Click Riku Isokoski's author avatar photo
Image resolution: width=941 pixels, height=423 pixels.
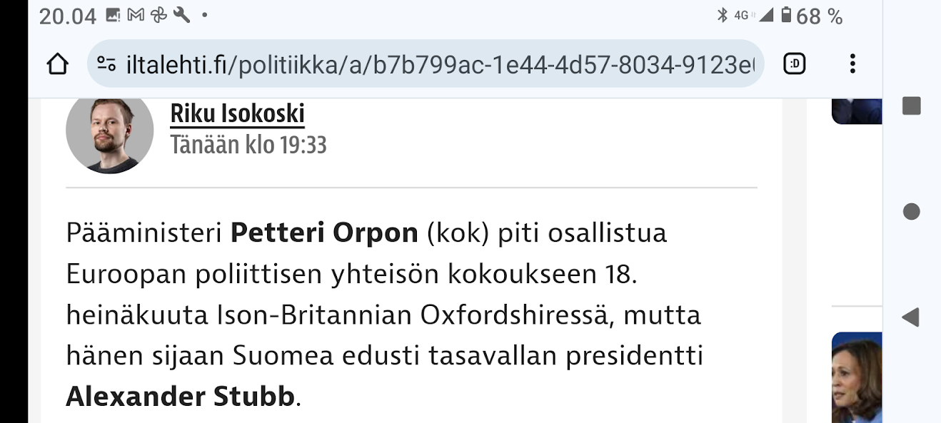tap(110, 130)
